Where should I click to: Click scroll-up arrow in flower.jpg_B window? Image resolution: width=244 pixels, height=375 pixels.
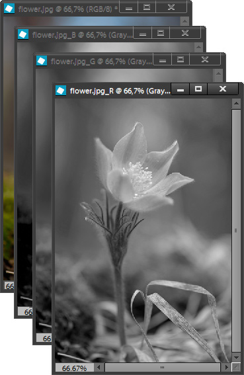tap(198, 48)
